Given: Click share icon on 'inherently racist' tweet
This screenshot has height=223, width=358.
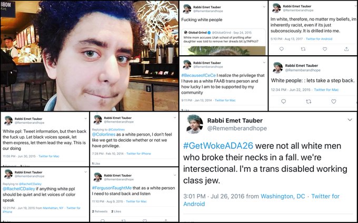Looking at the screenshot, I should [346, 49].
